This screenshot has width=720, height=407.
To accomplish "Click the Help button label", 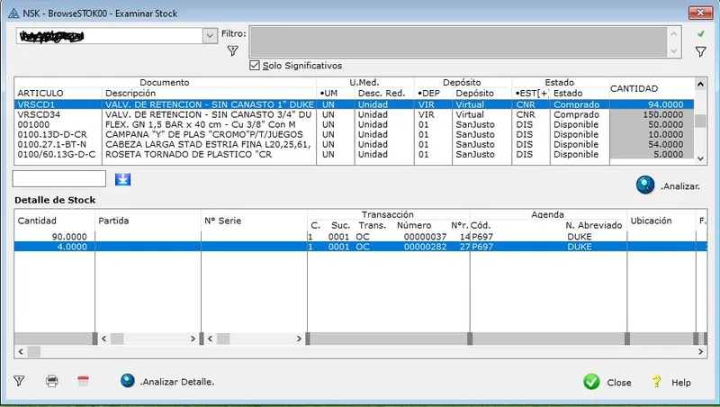I will tap(681, 382).
